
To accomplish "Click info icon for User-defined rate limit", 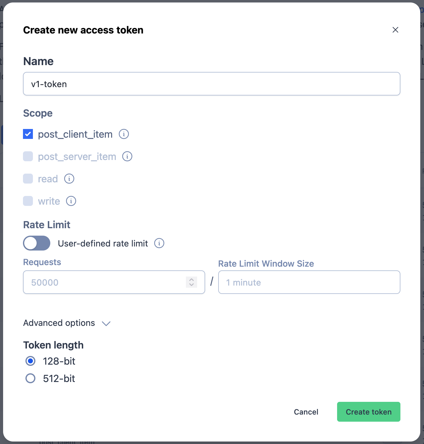I will coord(159,243).
